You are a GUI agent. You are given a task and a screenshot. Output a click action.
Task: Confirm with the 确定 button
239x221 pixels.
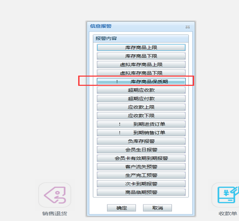pyautogui.click(x=121, y=208)
